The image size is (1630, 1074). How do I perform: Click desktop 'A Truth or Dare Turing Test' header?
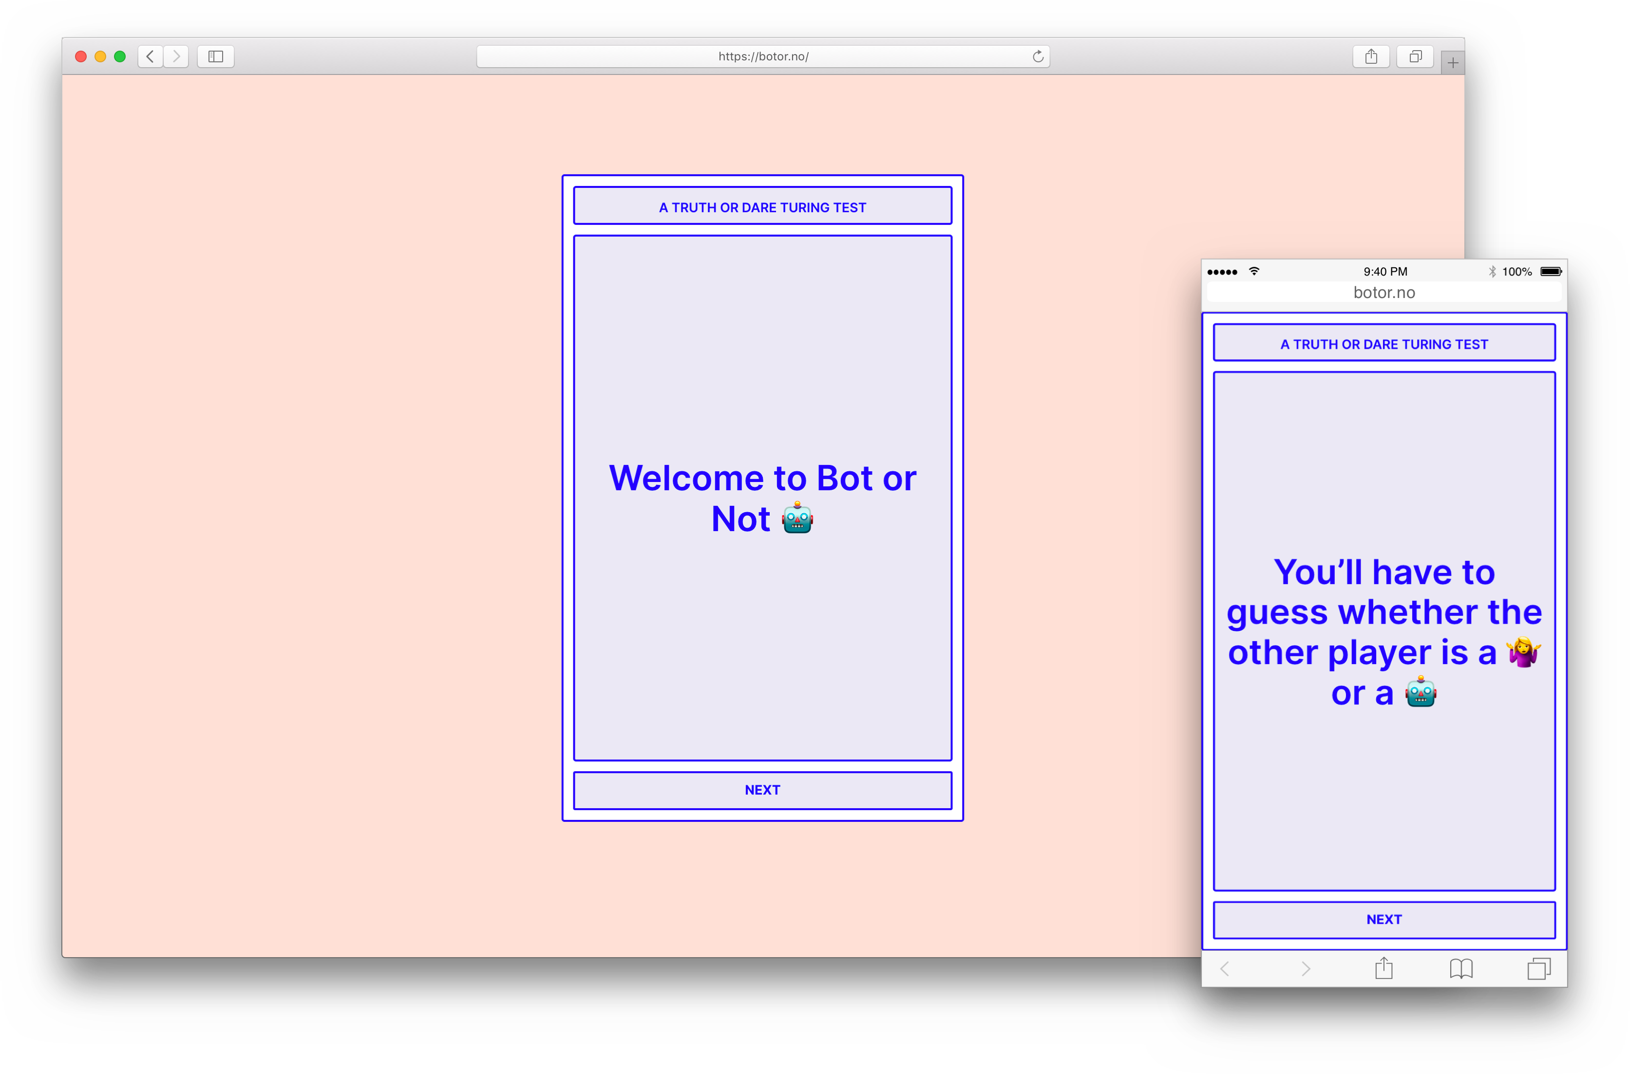[x=762, y=206]
